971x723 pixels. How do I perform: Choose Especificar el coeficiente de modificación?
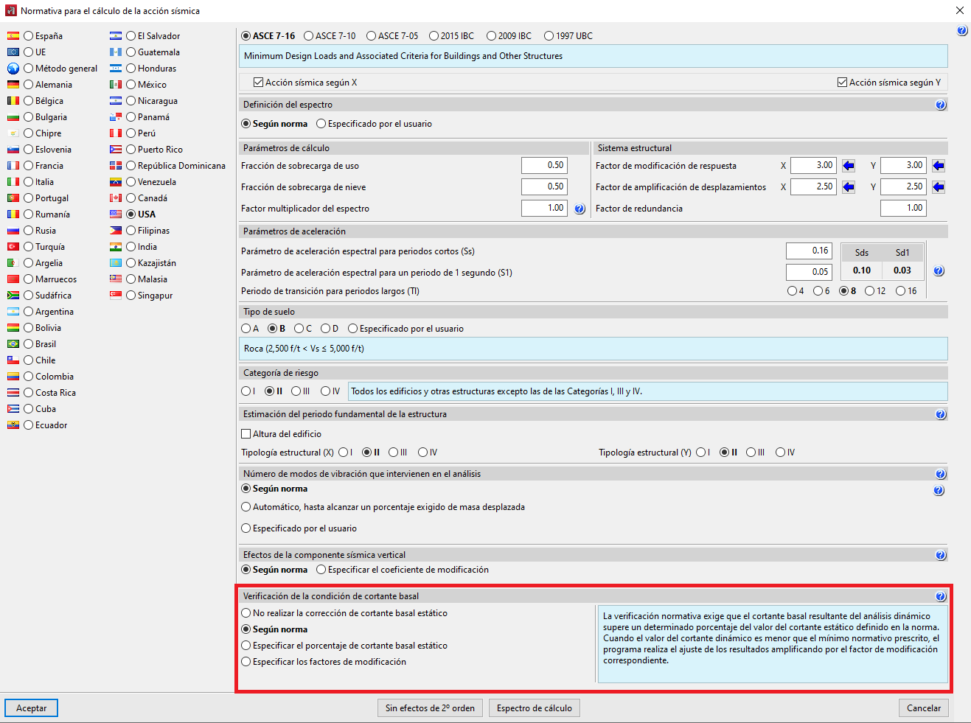[x=321, y=570]
